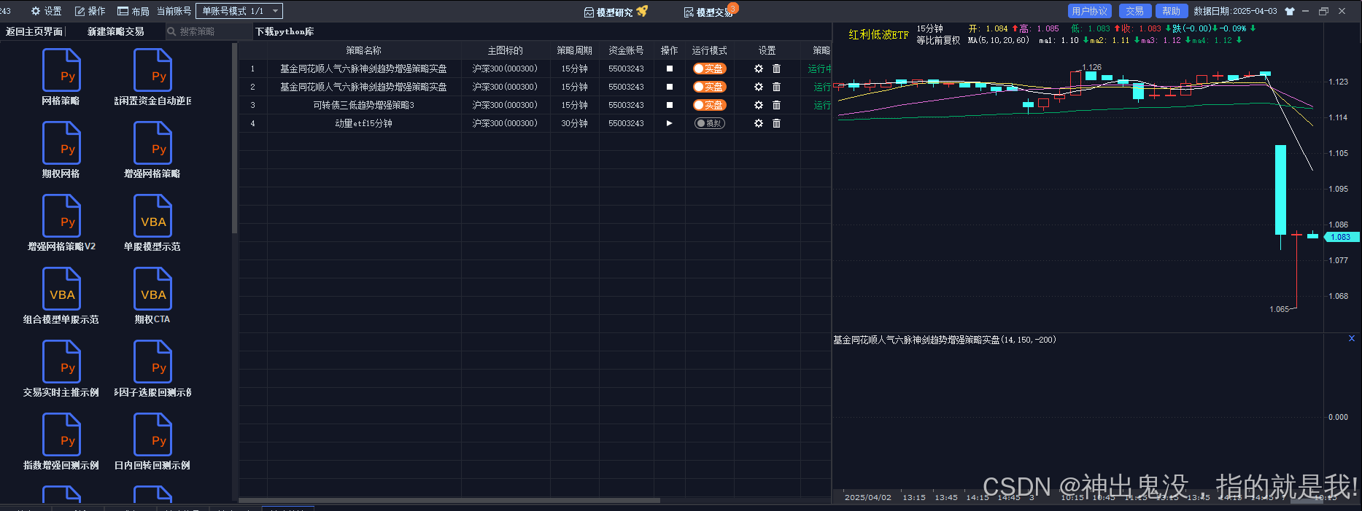Viewport: 1362px width, 511px height.
Task: Click the 资金账号 column header
Action: [x=626, y=50]
